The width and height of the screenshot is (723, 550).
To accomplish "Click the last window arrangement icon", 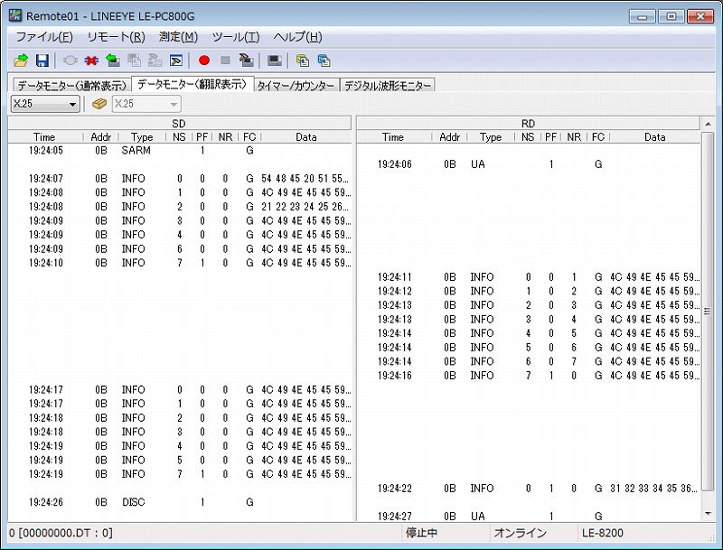I will (324, 61).
